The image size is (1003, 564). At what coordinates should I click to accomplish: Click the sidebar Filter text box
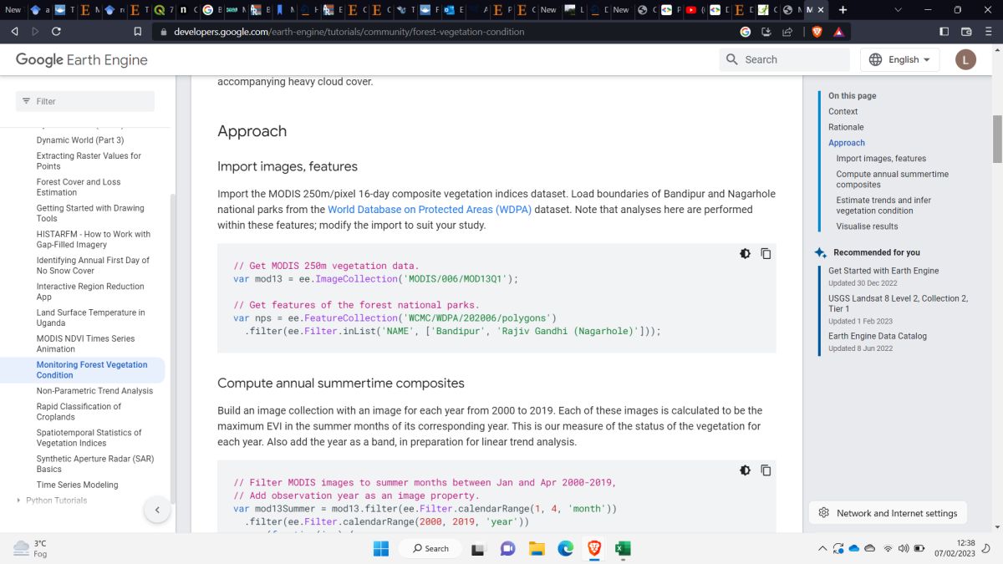(85, 101)
